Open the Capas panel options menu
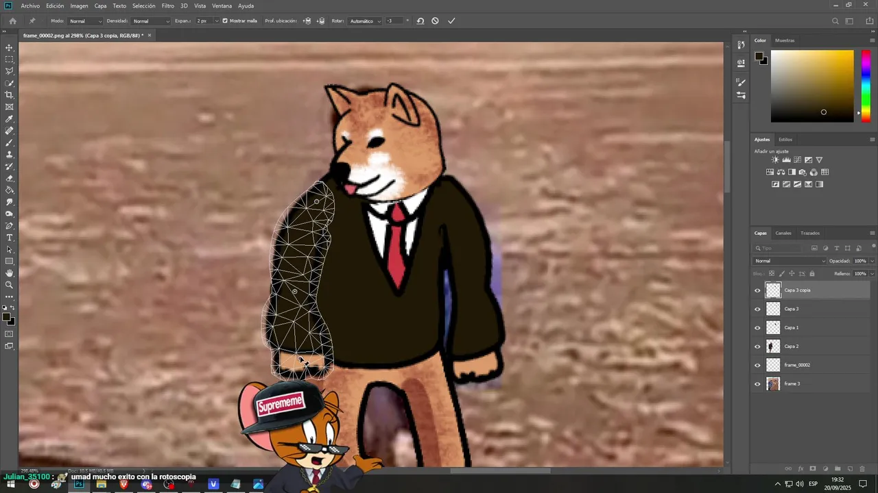This screenshot has width=878, height=493. coord(872,233)
